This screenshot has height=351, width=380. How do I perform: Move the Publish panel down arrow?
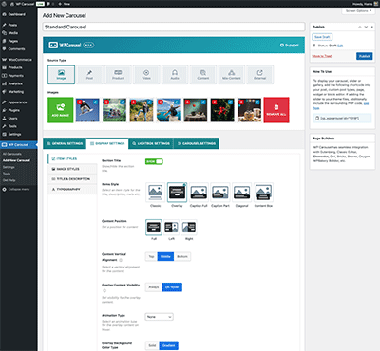[x=366, y=27]
